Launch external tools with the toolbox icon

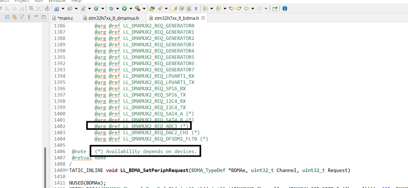[x=138, y=9]
